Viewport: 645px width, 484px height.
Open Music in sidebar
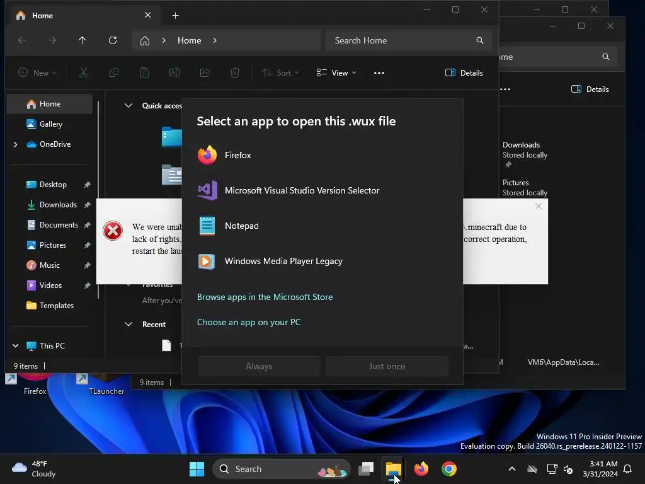coord(49,265)
